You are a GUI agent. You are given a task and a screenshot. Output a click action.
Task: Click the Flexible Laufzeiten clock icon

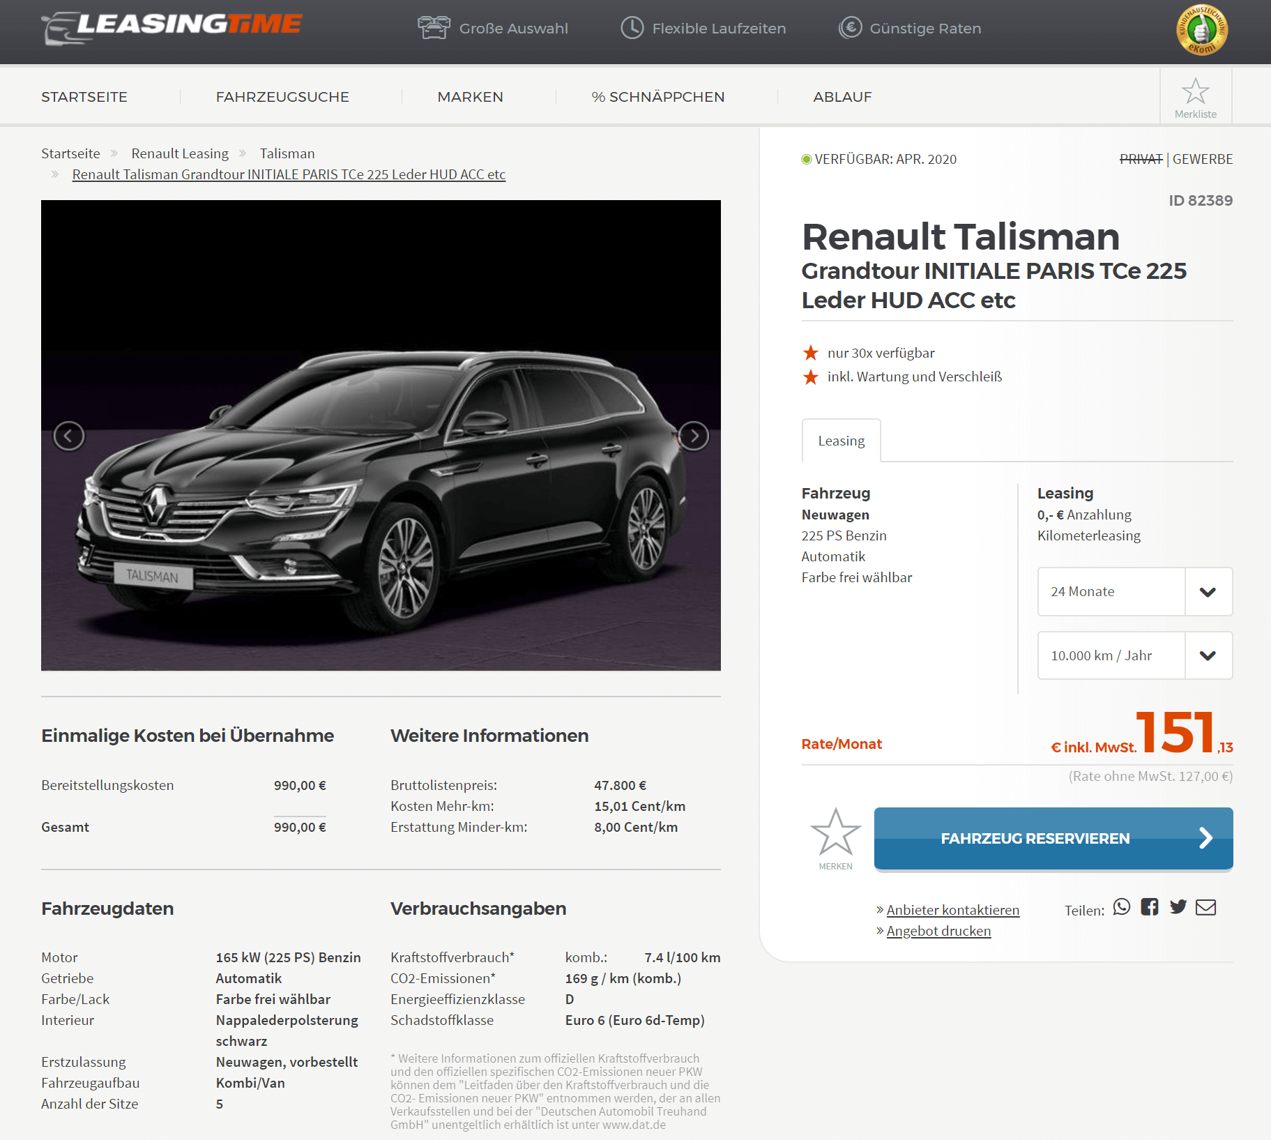pos(632,28)
